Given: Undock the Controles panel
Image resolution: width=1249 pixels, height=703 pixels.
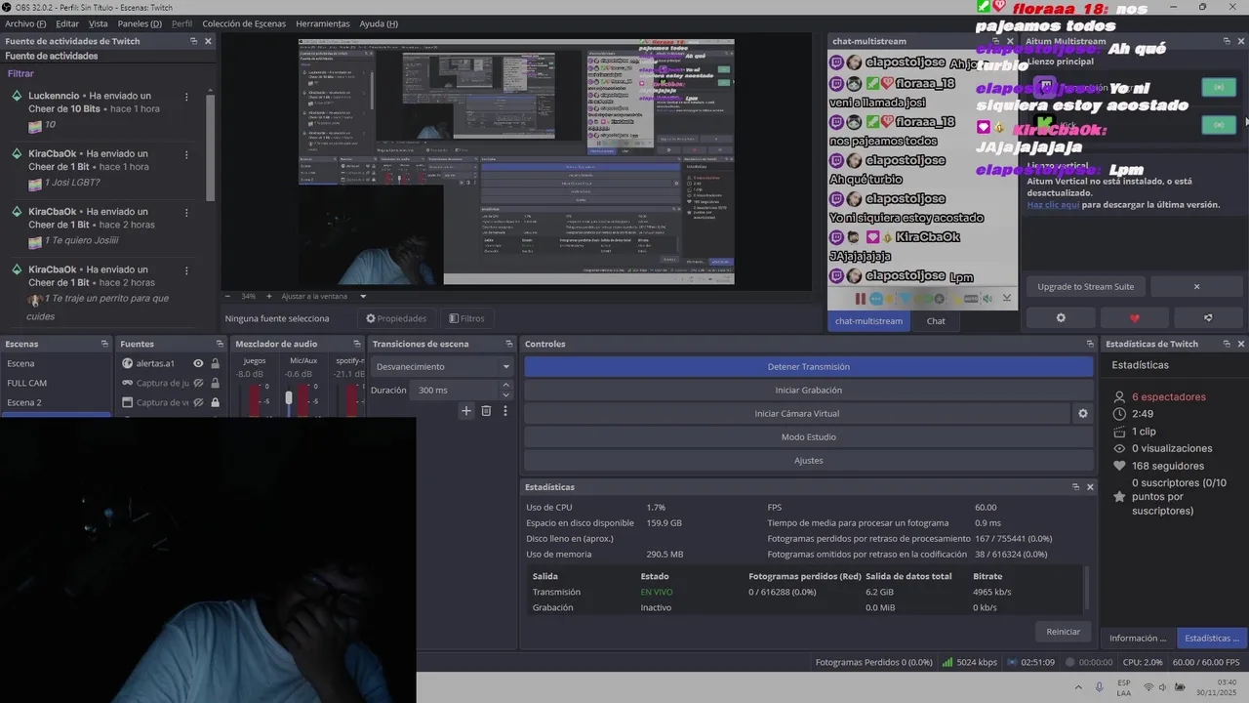Looking at the screenshot, I should click(x=1090, y=344).
